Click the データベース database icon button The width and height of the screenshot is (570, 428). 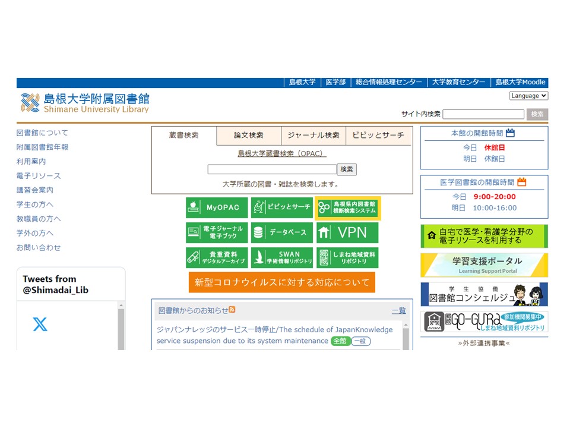(281, 232)
